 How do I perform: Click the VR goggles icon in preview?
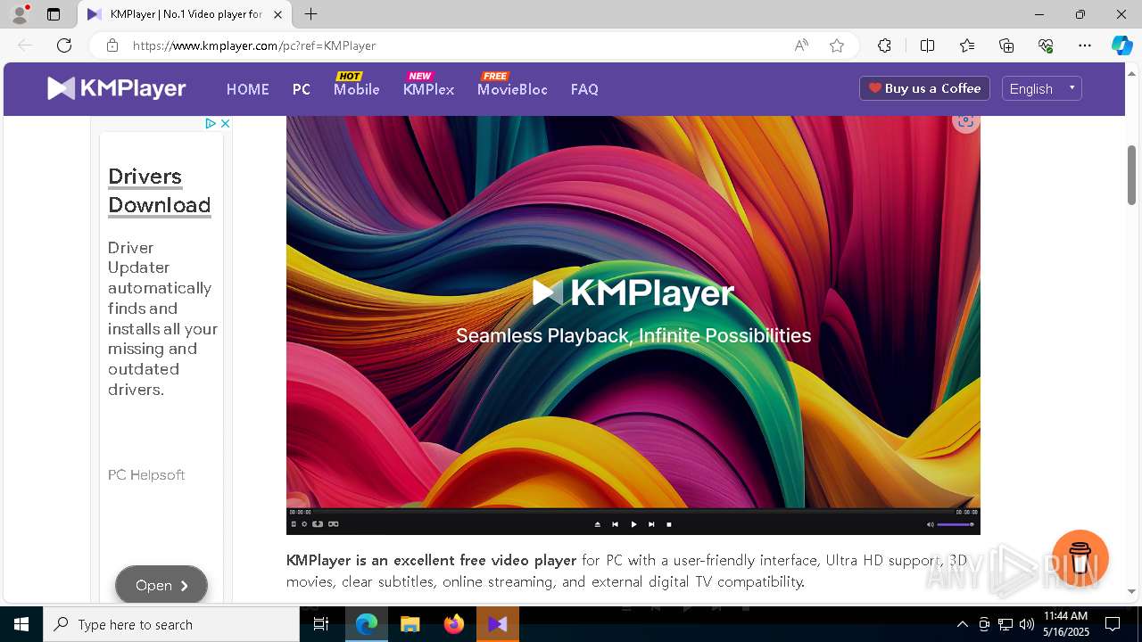pos(334,524)
